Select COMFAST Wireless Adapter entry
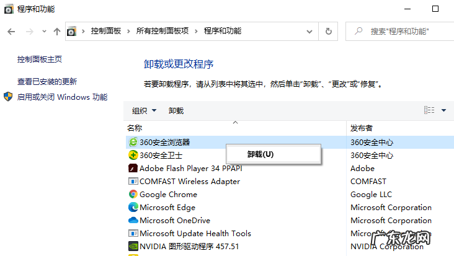This screenshot has height=256, width=454. pyautogui.click(x=190, y=182)
